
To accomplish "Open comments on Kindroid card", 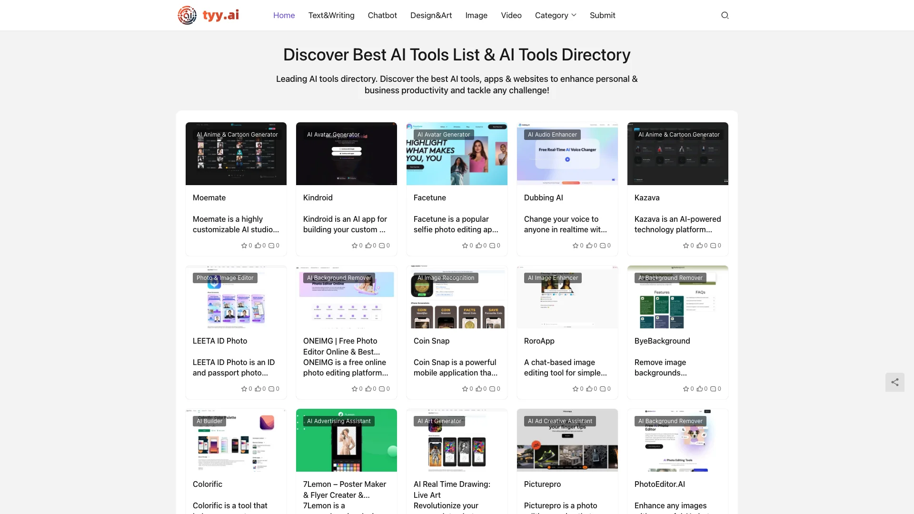I will [x=382, y=246].
